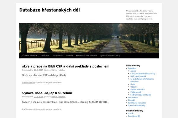The height and width of the screenshot is (118, 178).
Task: Open the O nás sidebar link
Action: (133, 84)
